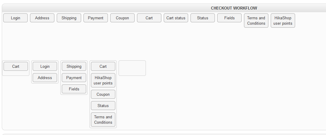Select the Coupon block in the top row
Image resolution: width=326 pixels, height=135 pixels.
pyautogui.click(x=122, y=18)
